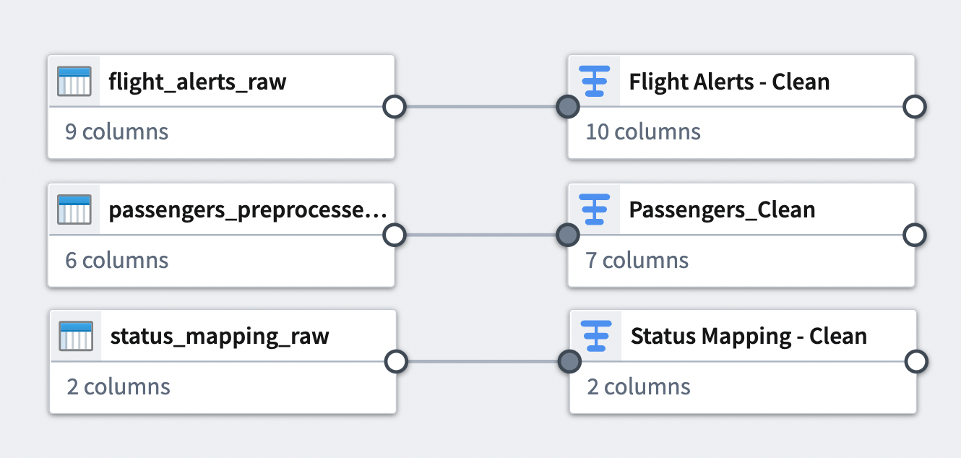Viewport: 961px width, 458px height.
Task: Open the Passengers_Clean transform step icon
Action: click(594, 209)
